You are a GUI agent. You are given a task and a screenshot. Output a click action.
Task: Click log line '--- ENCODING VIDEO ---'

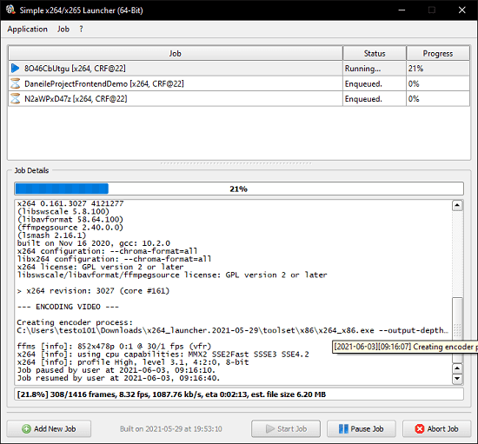(x=68, y=307)
